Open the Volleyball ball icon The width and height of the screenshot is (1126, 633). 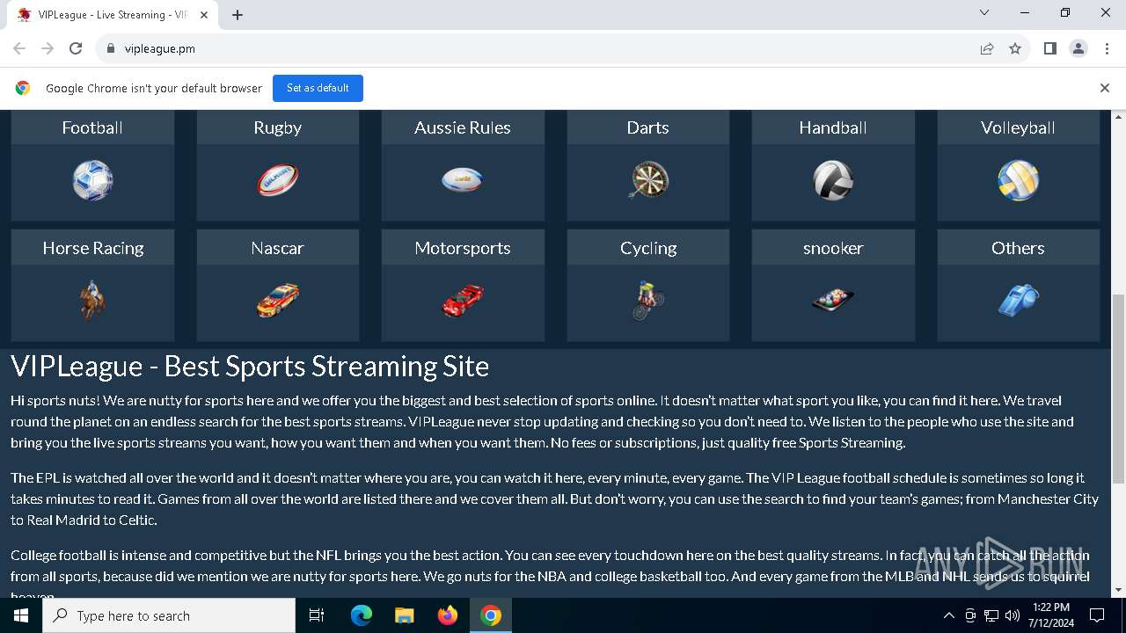(x=1019, y=181)
